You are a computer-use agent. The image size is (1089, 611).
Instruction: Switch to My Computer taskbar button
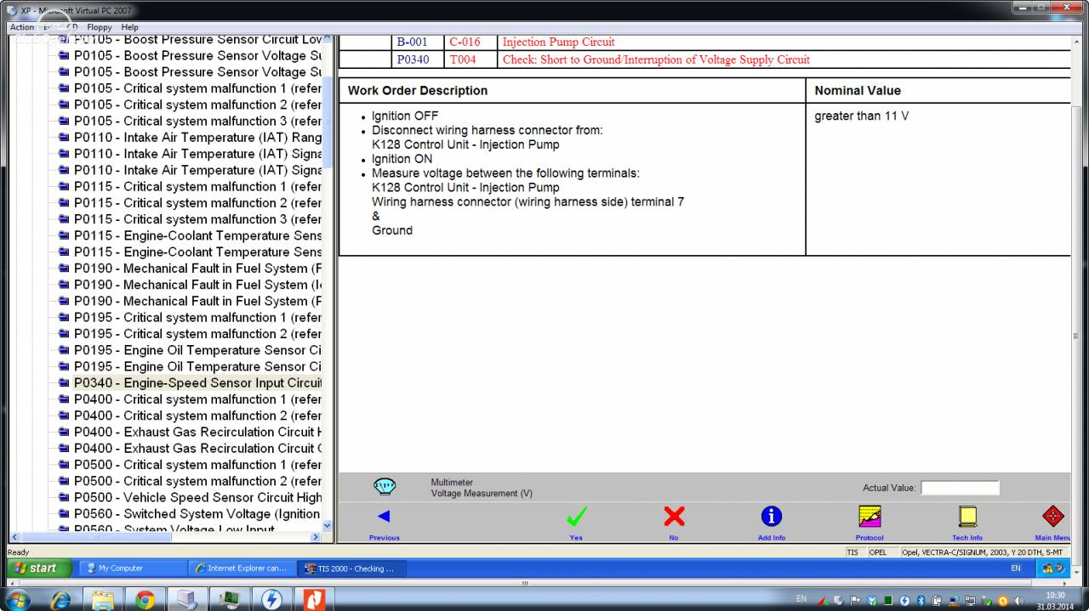click(134, 569)
